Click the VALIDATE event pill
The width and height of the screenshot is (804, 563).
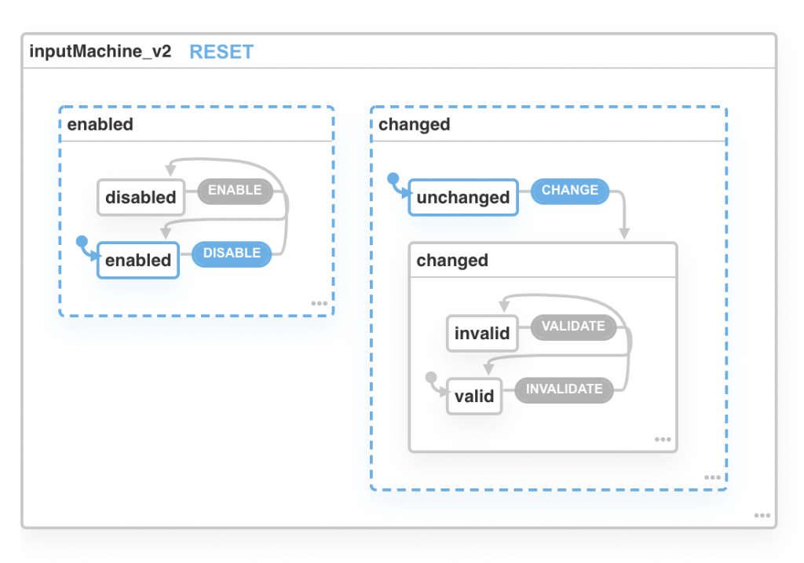[573, 326]
